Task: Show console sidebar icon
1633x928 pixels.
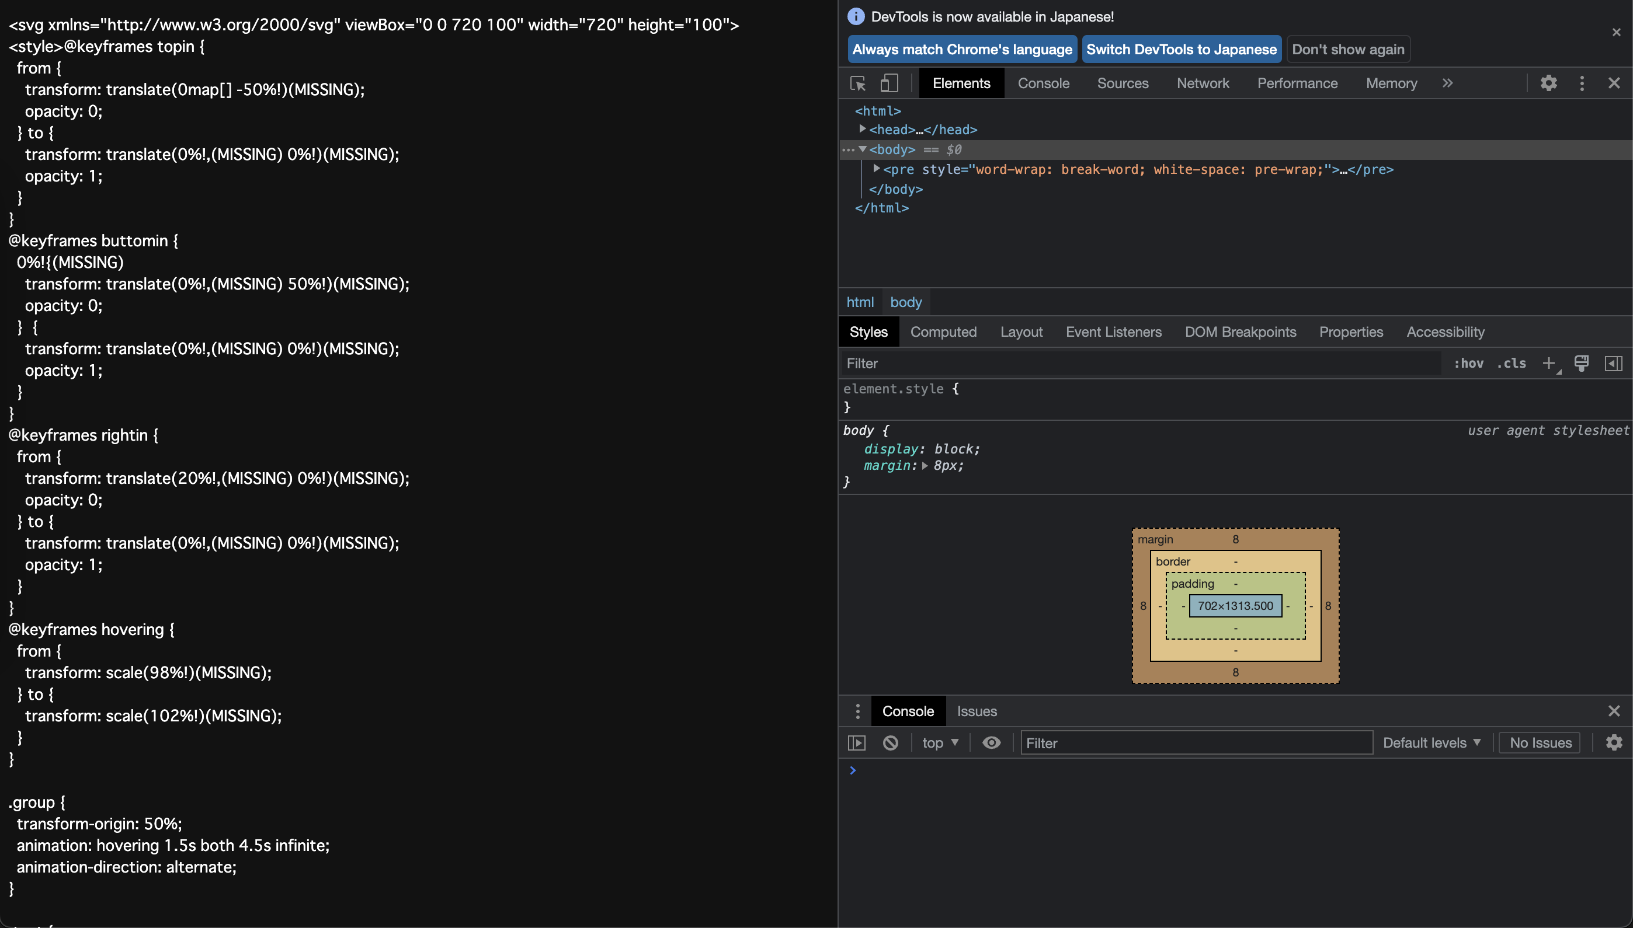Action: [857, 743]
